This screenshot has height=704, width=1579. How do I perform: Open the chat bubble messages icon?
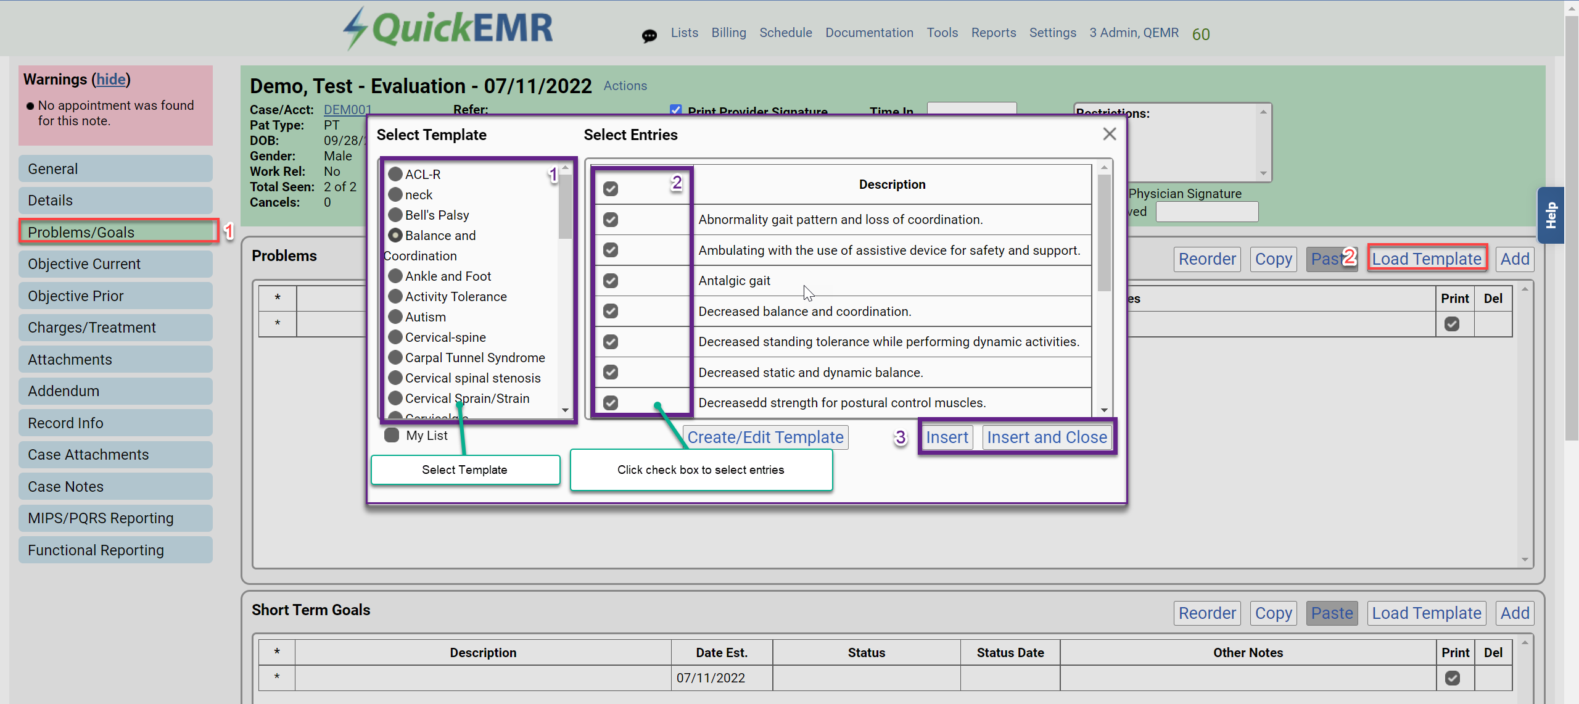(x=649, y=36)
